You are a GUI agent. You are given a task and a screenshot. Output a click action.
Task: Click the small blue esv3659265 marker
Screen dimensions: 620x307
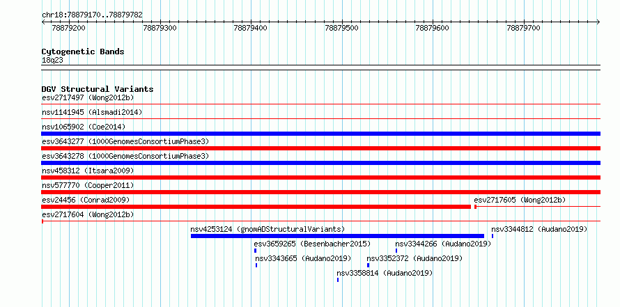256,251
